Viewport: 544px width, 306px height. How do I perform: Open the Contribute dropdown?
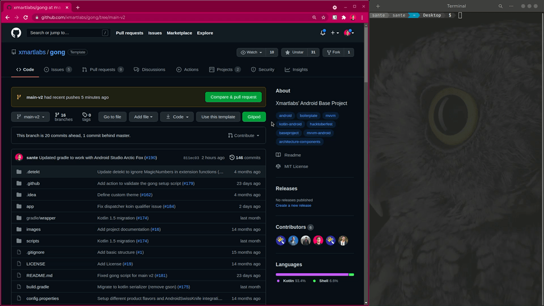[x=244, y=135]
